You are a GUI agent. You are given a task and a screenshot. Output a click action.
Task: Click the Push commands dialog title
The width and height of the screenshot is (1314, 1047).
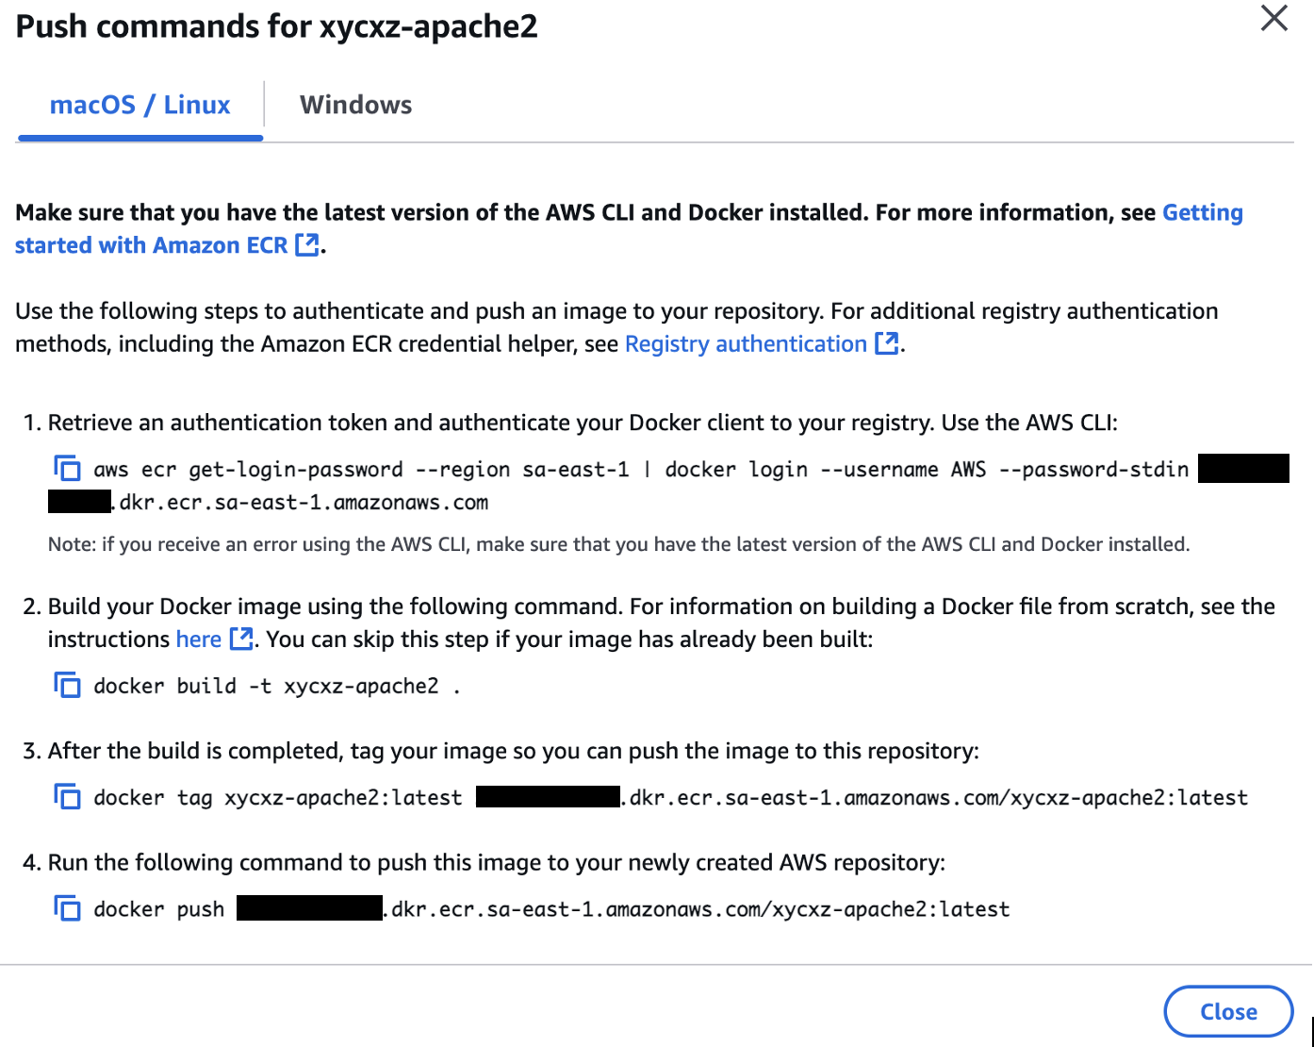coord(275,25)
